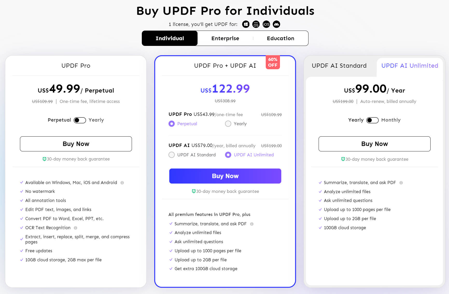This screenshot has width=449, height=294.
Task: Select the UPDF AI Standard radio option
Action: point(172,155)
